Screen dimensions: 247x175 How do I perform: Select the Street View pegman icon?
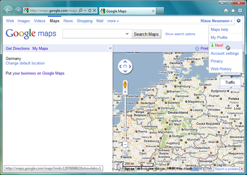(125, 85)
